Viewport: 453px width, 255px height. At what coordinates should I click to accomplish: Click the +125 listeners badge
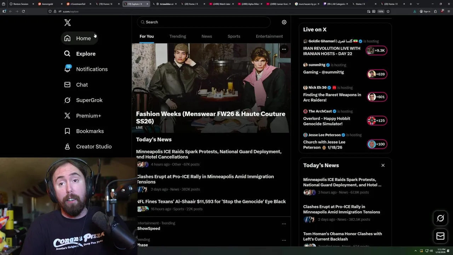(377, 120)
